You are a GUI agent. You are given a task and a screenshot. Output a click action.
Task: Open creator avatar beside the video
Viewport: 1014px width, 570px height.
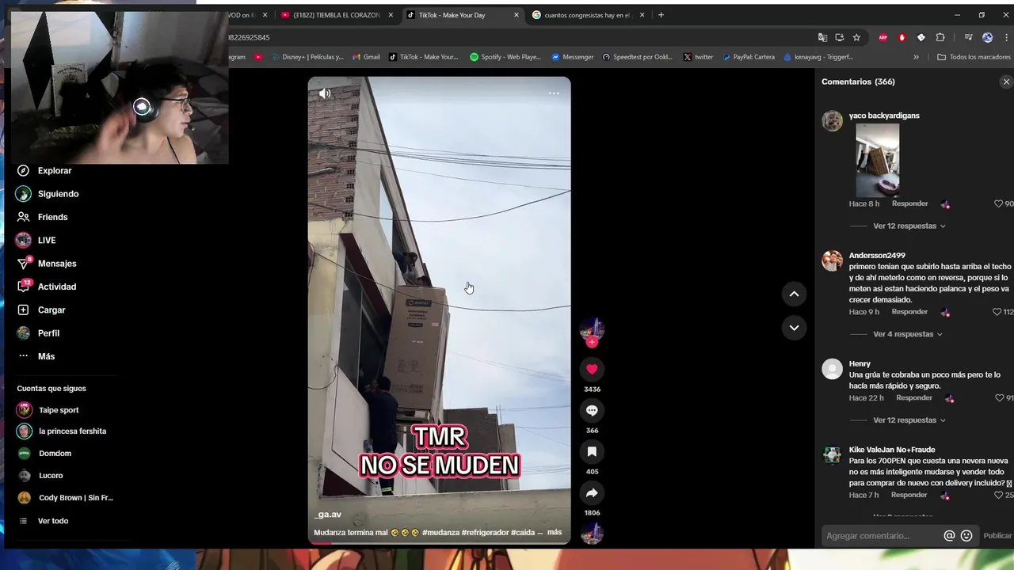tap(592, 328)
